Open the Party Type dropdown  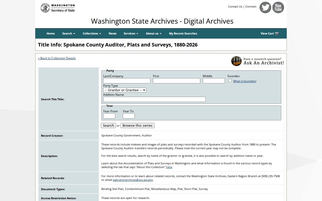pyautogui.click(x=125, y=90)
